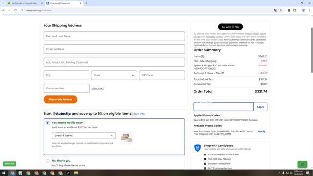Image resolution: width=313 pixels, height=176 pixels.
Task: Click Ship to this Address button
Action: pos(61,99)
